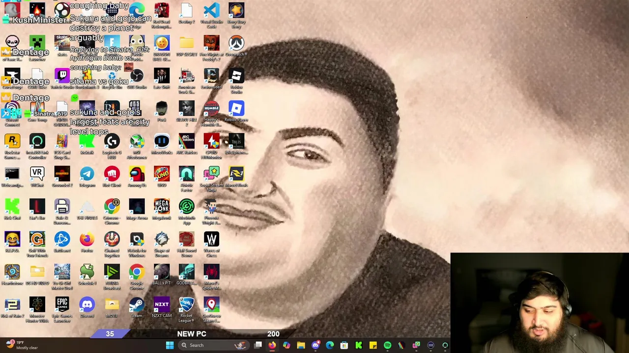Open OBS Studio from the desktop

point(137,79)
